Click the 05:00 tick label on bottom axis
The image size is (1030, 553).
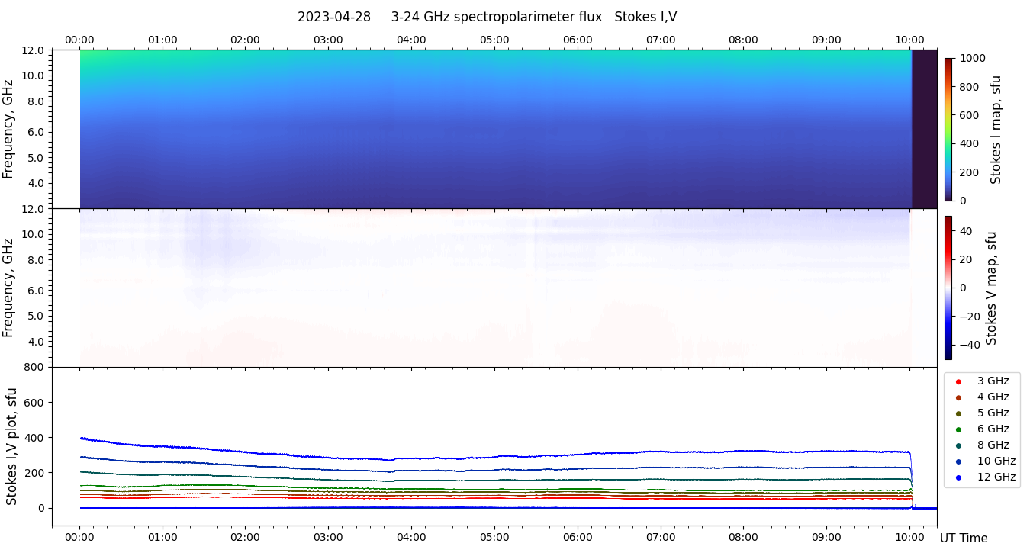click(x=494, y=536)
